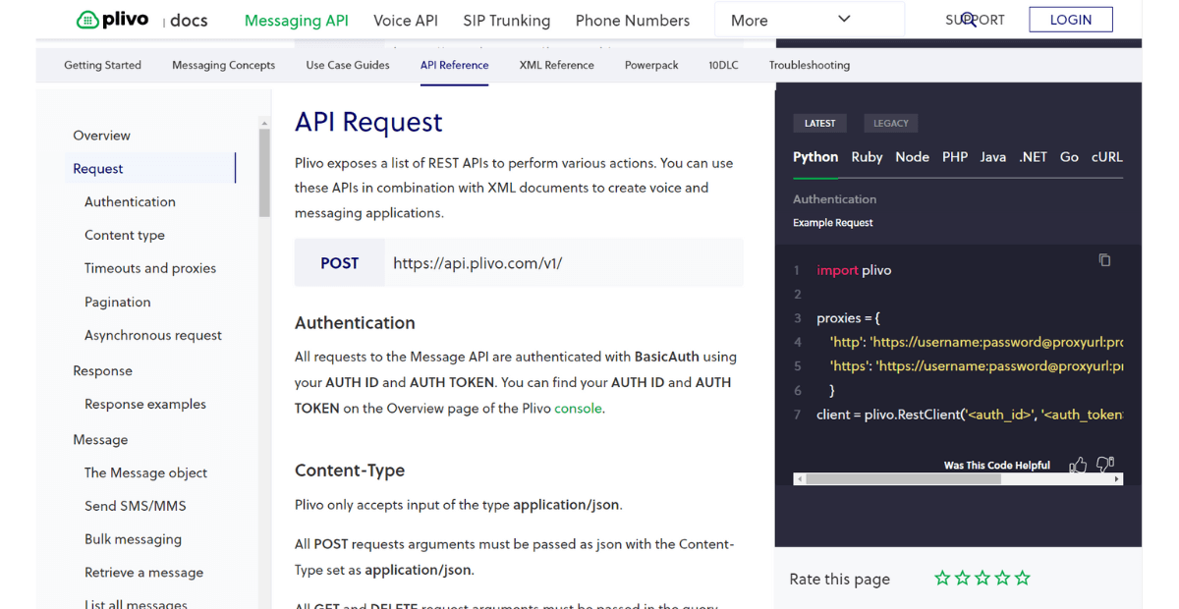Select .NET code language tab
1179x609 pixels.
tap(1033, 156)
